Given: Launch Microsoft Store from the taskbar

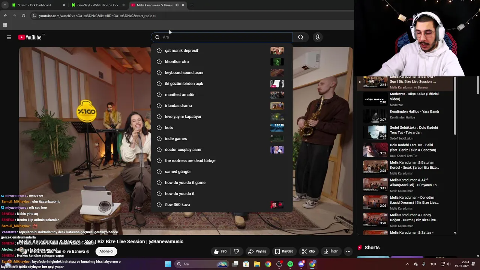Looking at the screenshot, I should 246,264.
